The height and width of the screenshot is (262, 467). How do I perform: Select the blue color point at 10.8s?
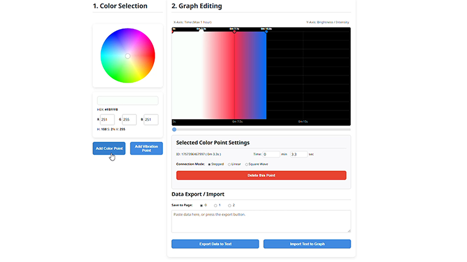266,31
